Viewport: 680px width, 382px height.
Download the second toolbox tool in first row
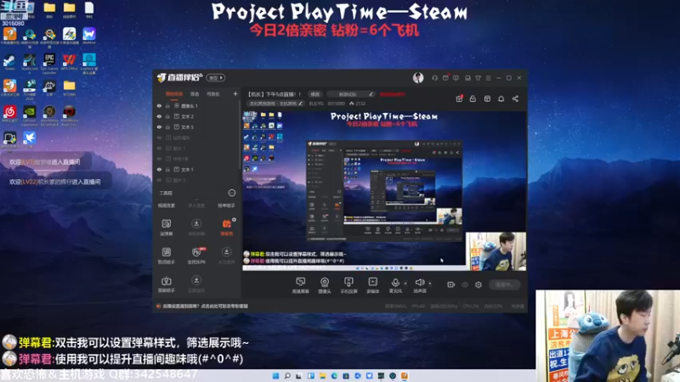point(196,227)
